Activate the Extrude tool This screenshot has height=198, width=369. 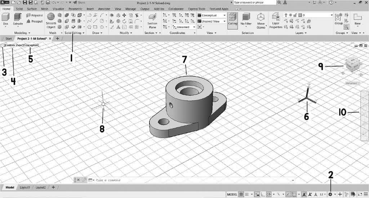point(18,19)
